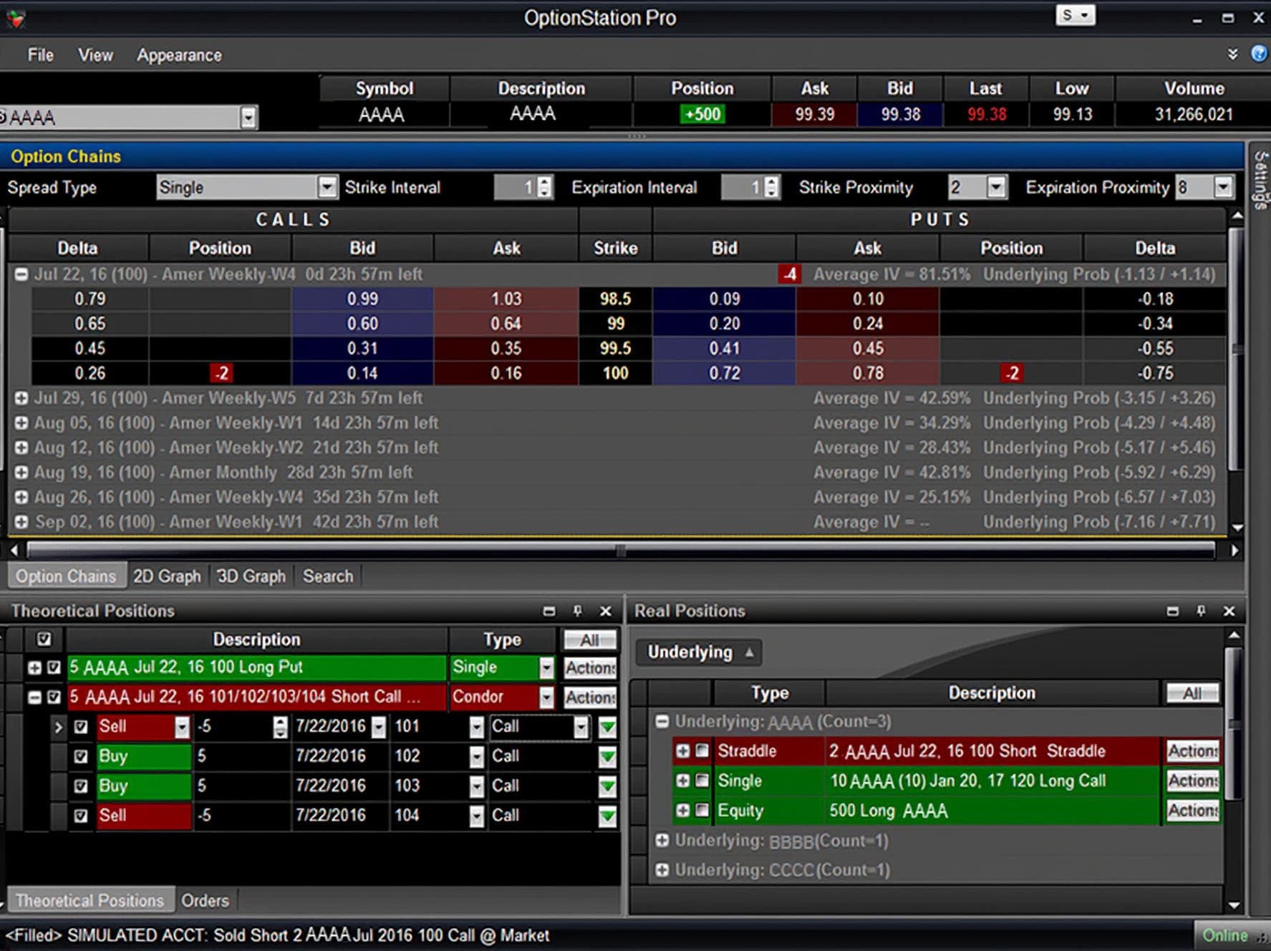
Task: Click green arrow icon on 104 Call leg
Action: click(x=607, y=816)
